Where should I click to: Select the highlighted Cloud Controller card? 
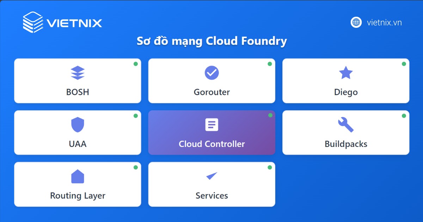point(211,132)
